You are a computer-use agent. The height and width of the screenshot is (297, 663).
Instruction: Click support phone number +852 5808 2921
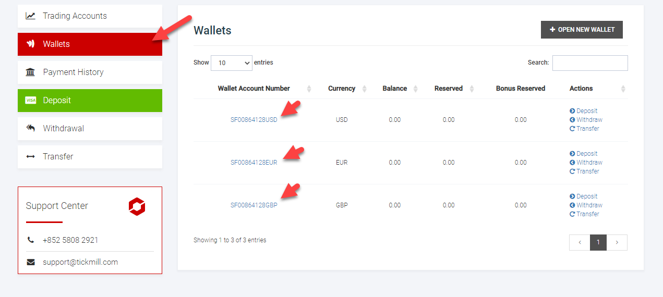pyautogui.click(x=70, y=240)
